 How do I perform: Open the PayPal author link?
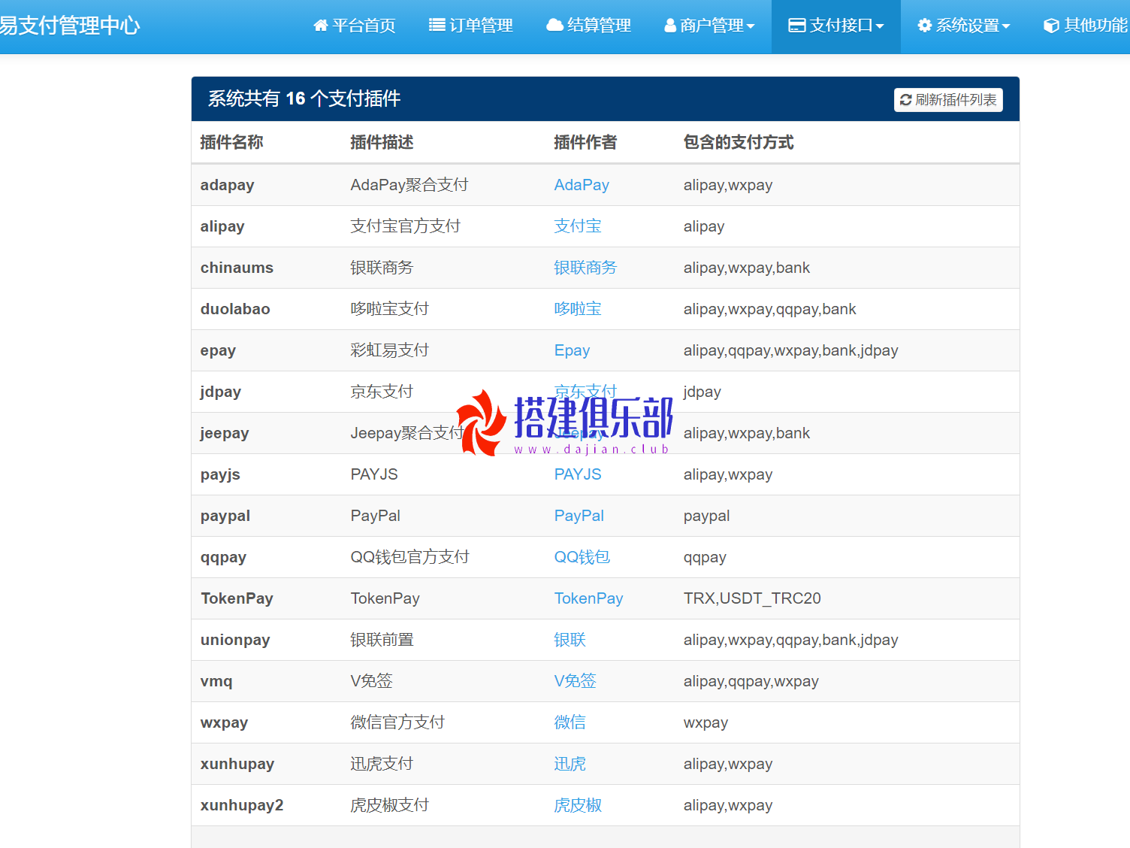[579, 516]
